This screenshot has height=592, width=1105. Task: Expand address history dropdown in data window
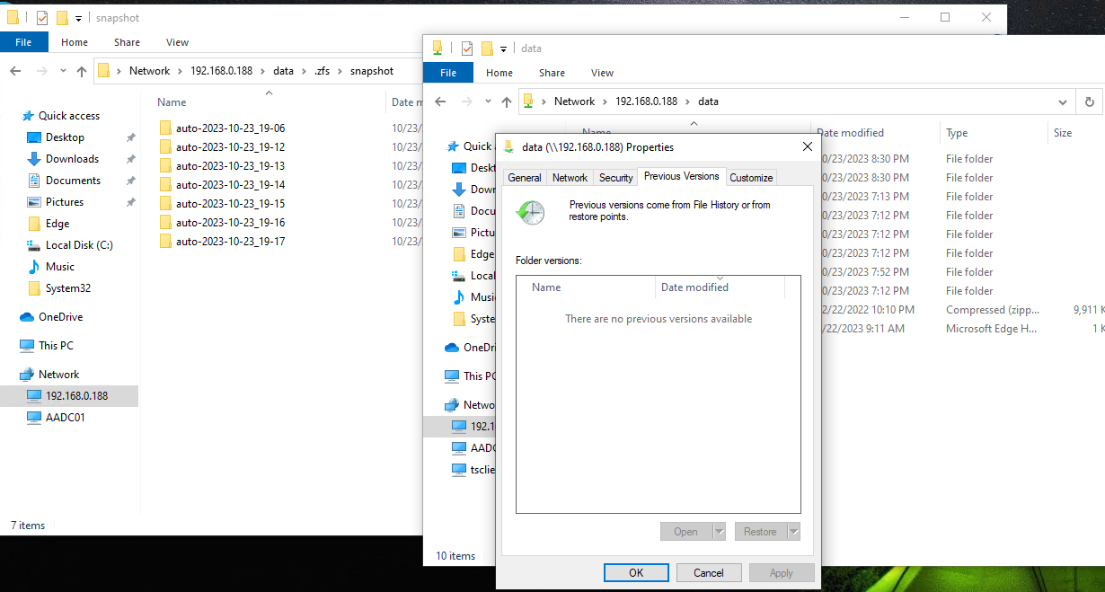pos(1063,102)
